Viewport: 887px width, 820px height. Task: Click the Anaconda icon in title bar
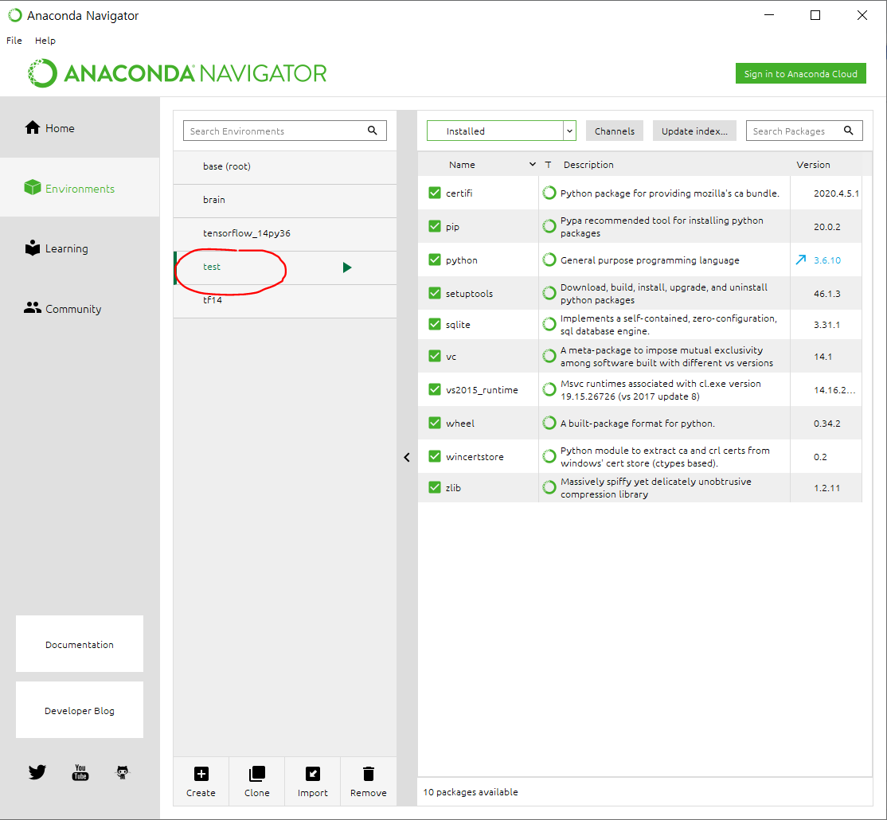14,15
